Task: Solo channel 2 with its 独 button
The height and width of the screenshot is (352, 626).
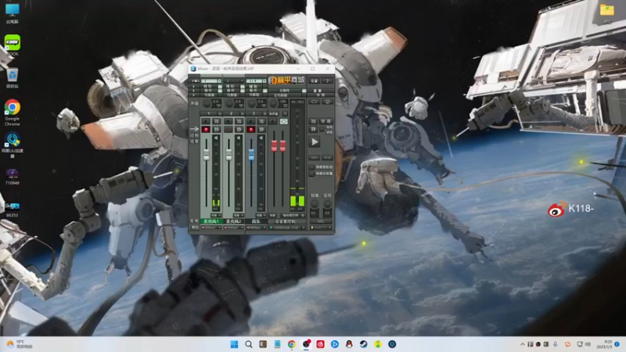Action: click(239, 121)
